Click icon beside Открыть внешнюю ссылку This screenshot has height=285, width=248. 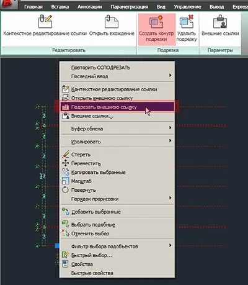tap(66, 97)
